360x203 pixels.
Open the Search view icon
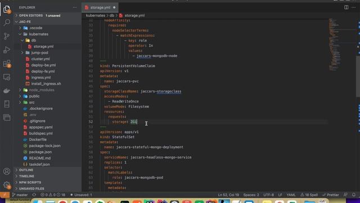tap(7, 23)
